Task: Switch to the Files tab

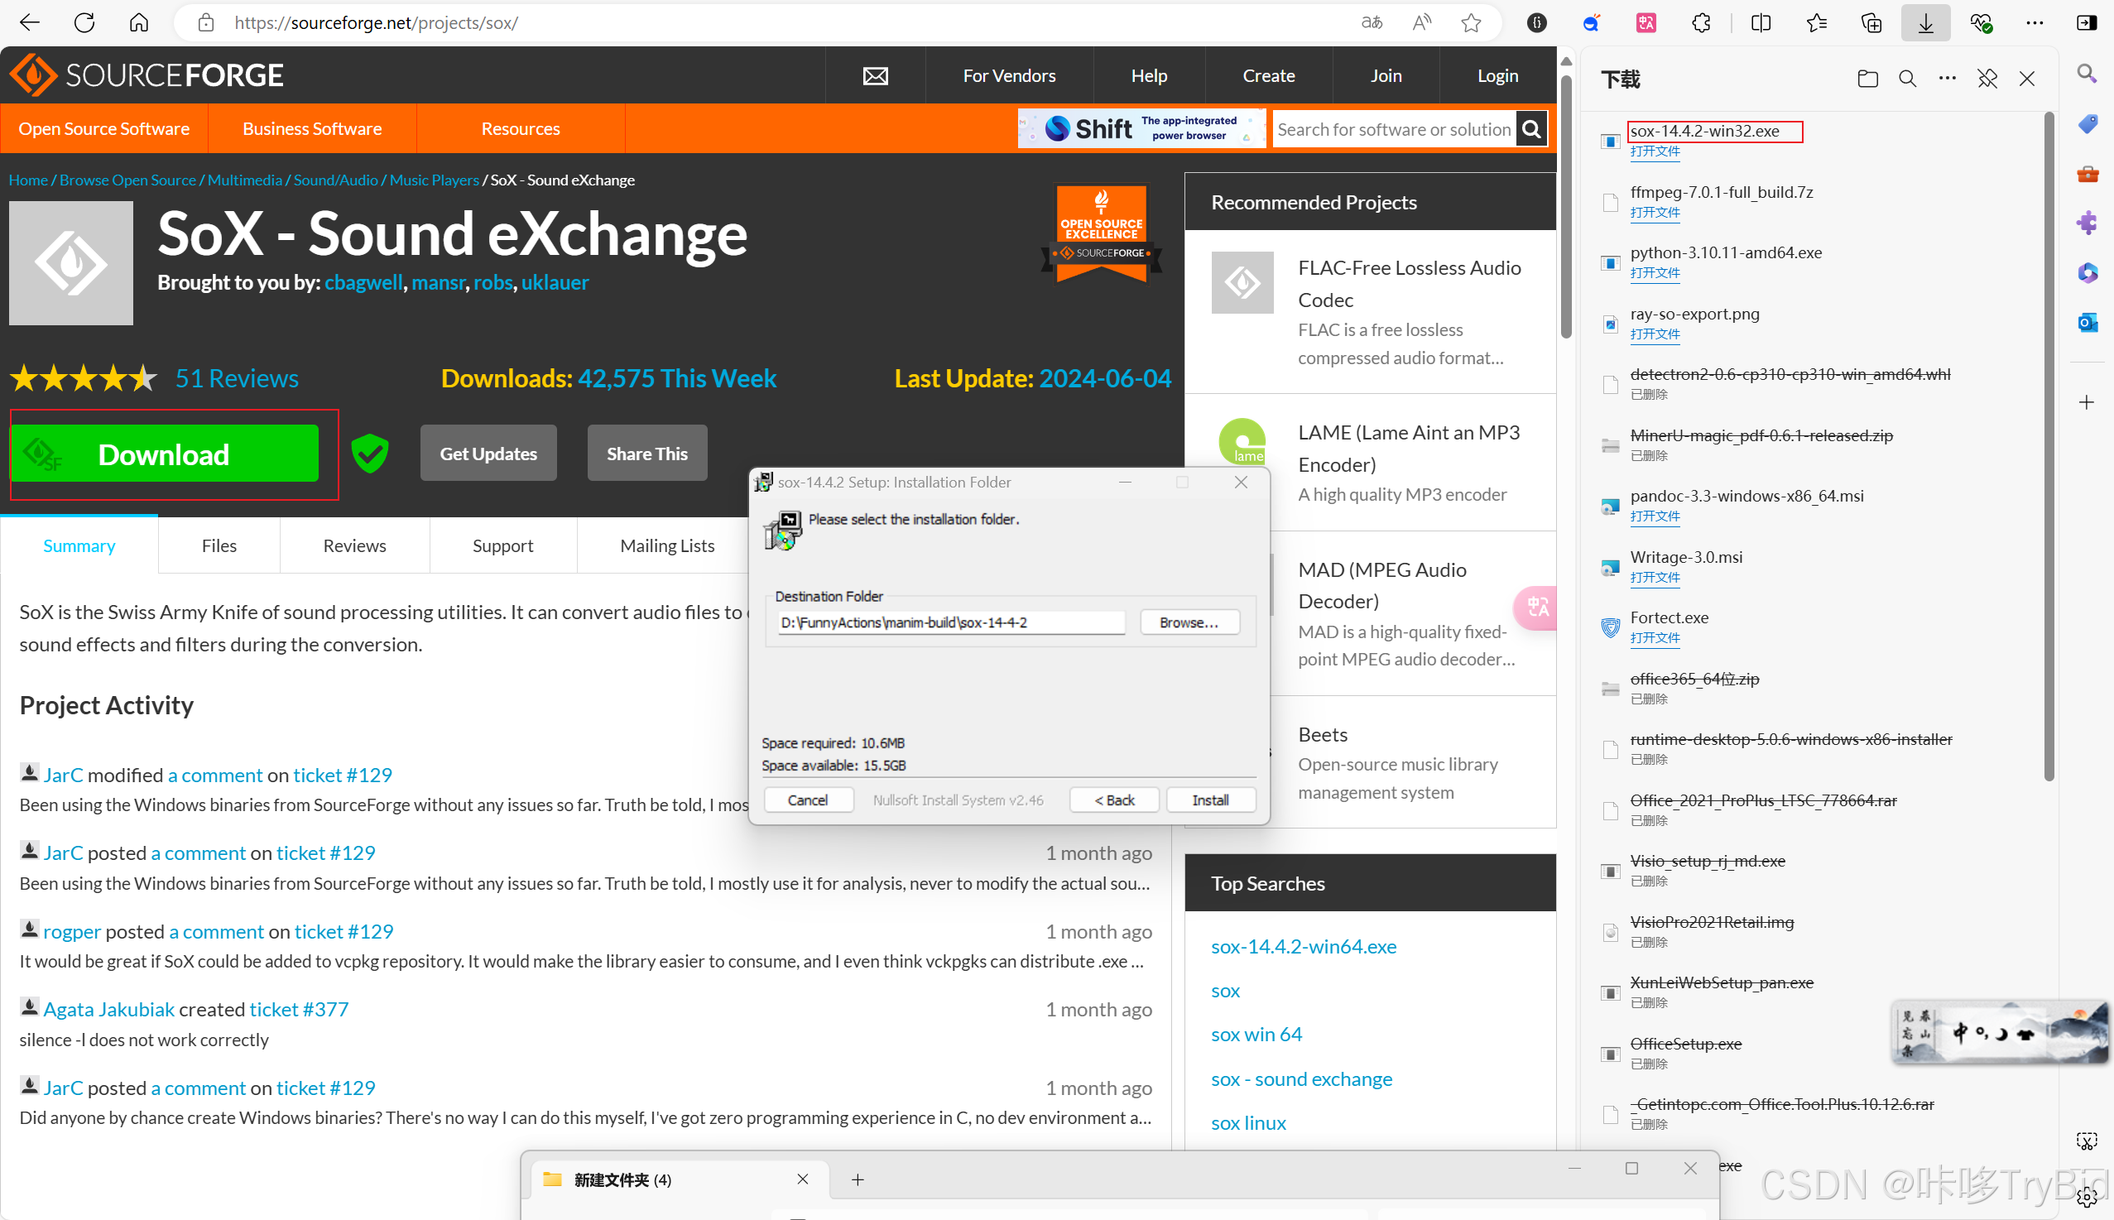Action: (x=219, y=545)
